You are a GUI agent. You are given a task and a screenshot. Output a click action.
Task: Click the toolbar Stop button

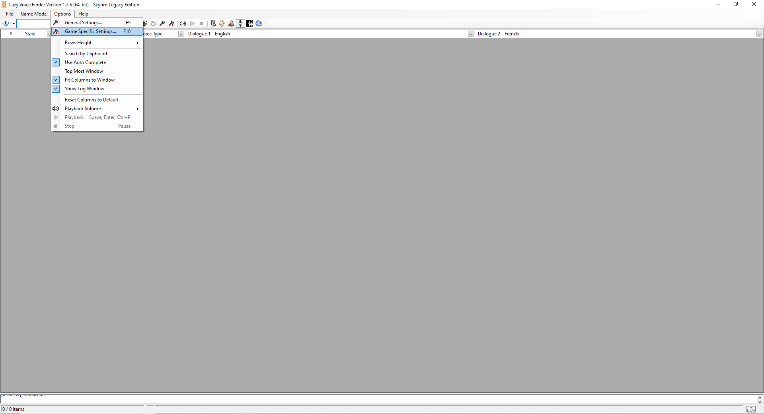(x=201, y=23)
